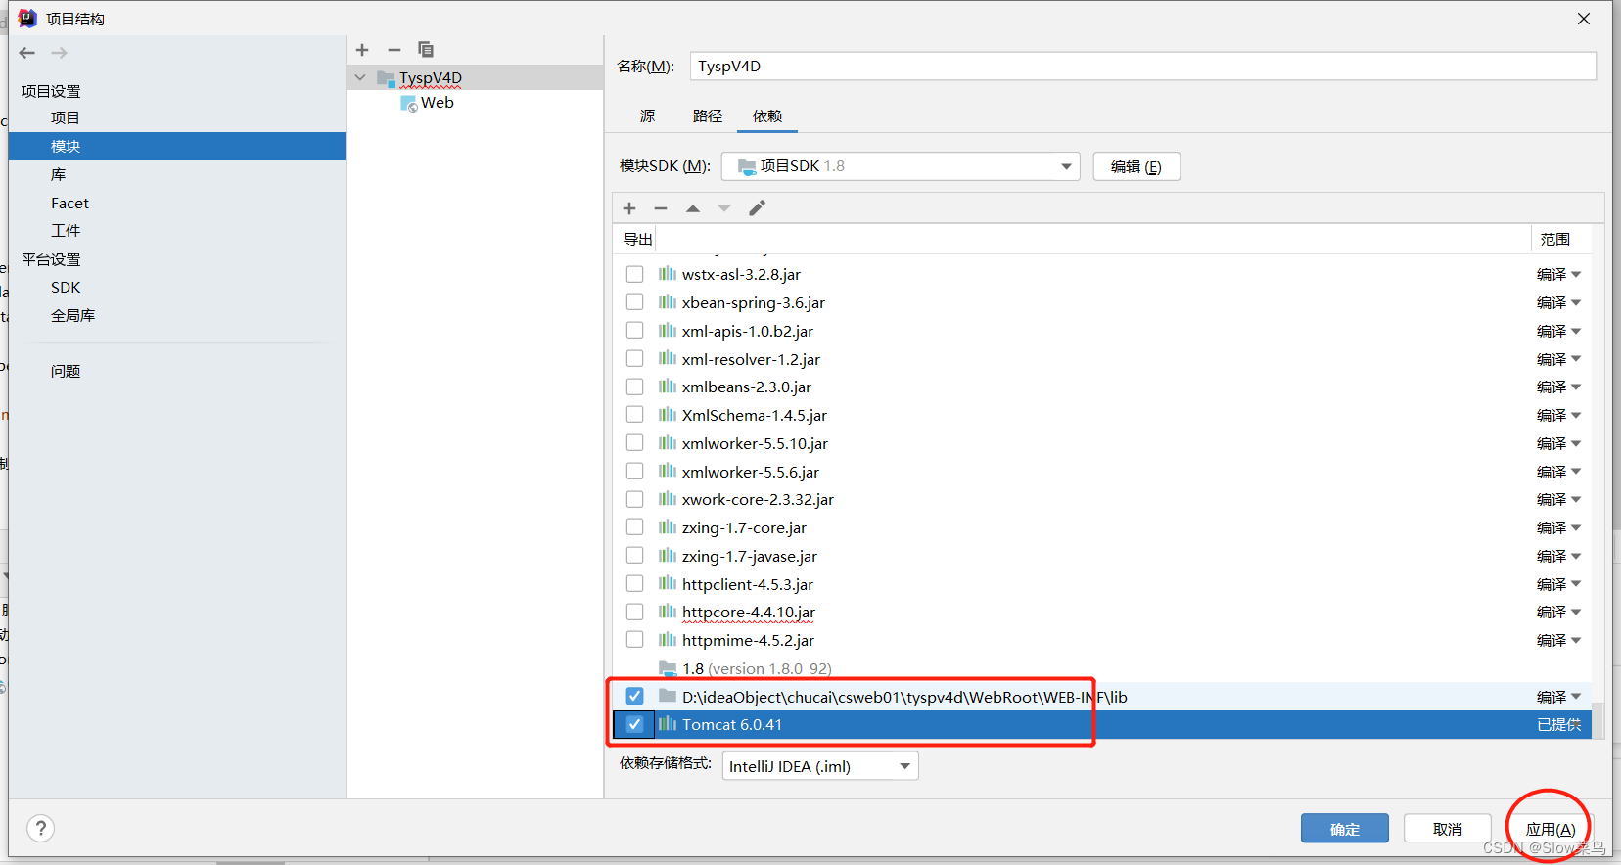
Task: Change scope of WEB-INF\lib entry
Action: [1558, 697]
